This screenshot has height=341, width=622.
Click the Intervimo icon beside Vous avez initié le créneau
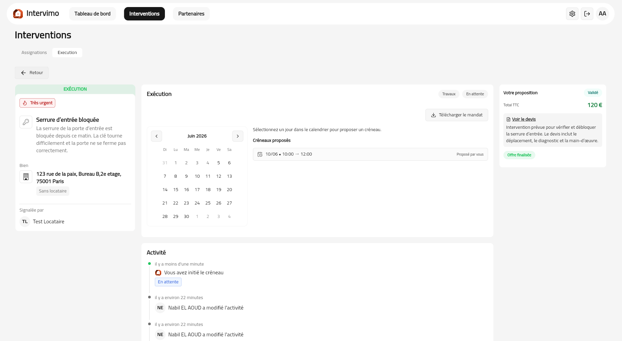[158, 273]
